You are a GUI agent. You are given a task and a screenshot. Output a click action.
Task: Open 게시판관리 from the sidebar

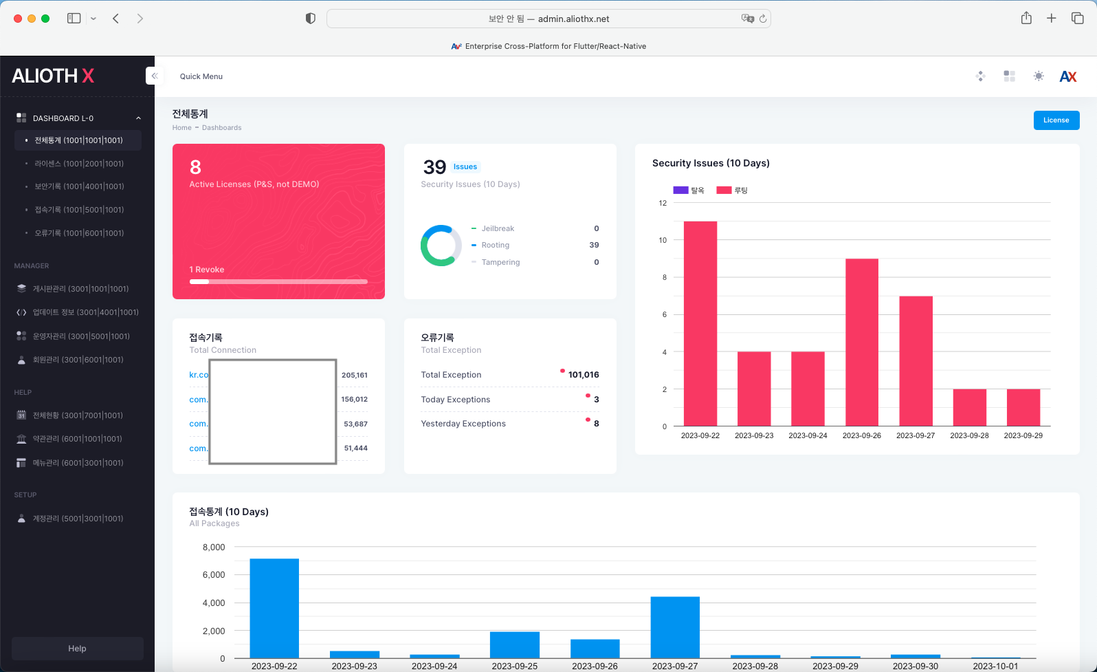(x=80, y=289)
